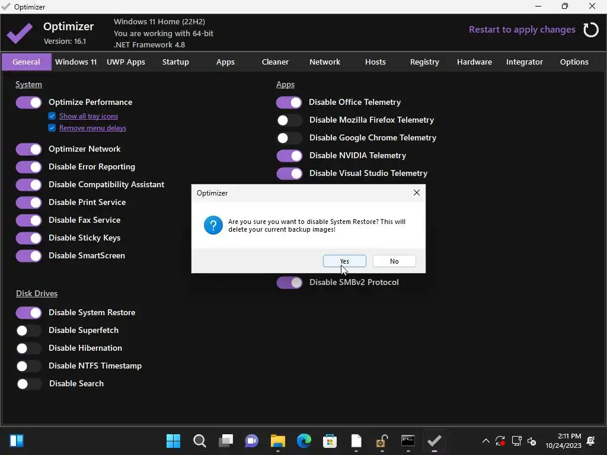Switch to the Windows 11 tab
The image size is (607, 455).
76,62
